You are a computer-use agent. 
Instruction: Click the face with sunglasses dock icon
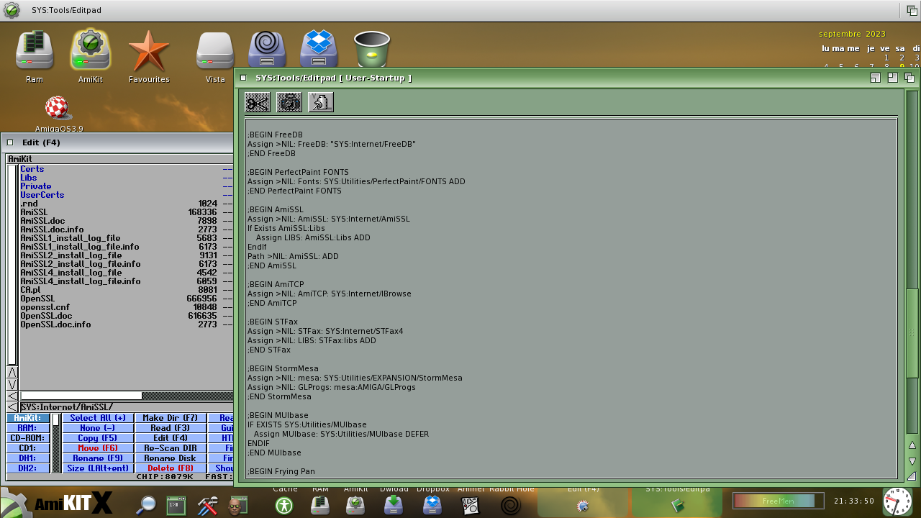237,505
